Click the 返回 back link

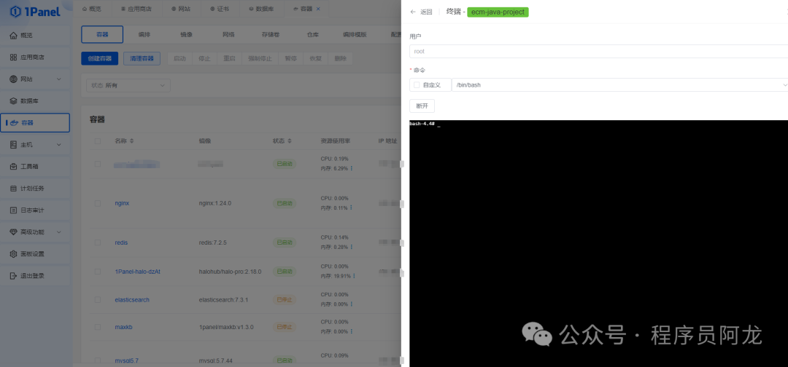426,12
